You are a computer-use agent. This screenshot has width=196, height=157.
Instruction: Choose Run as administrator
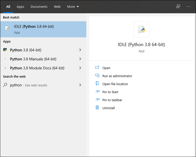click(117, 76)
